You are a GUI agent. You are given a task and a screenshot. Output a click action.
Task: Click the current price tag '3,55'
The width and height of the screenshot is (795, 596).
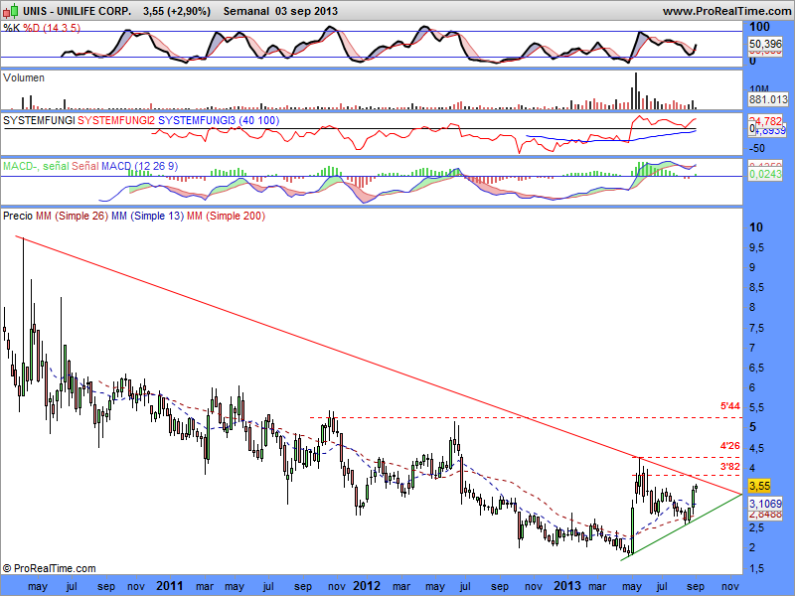pos(759,486)
